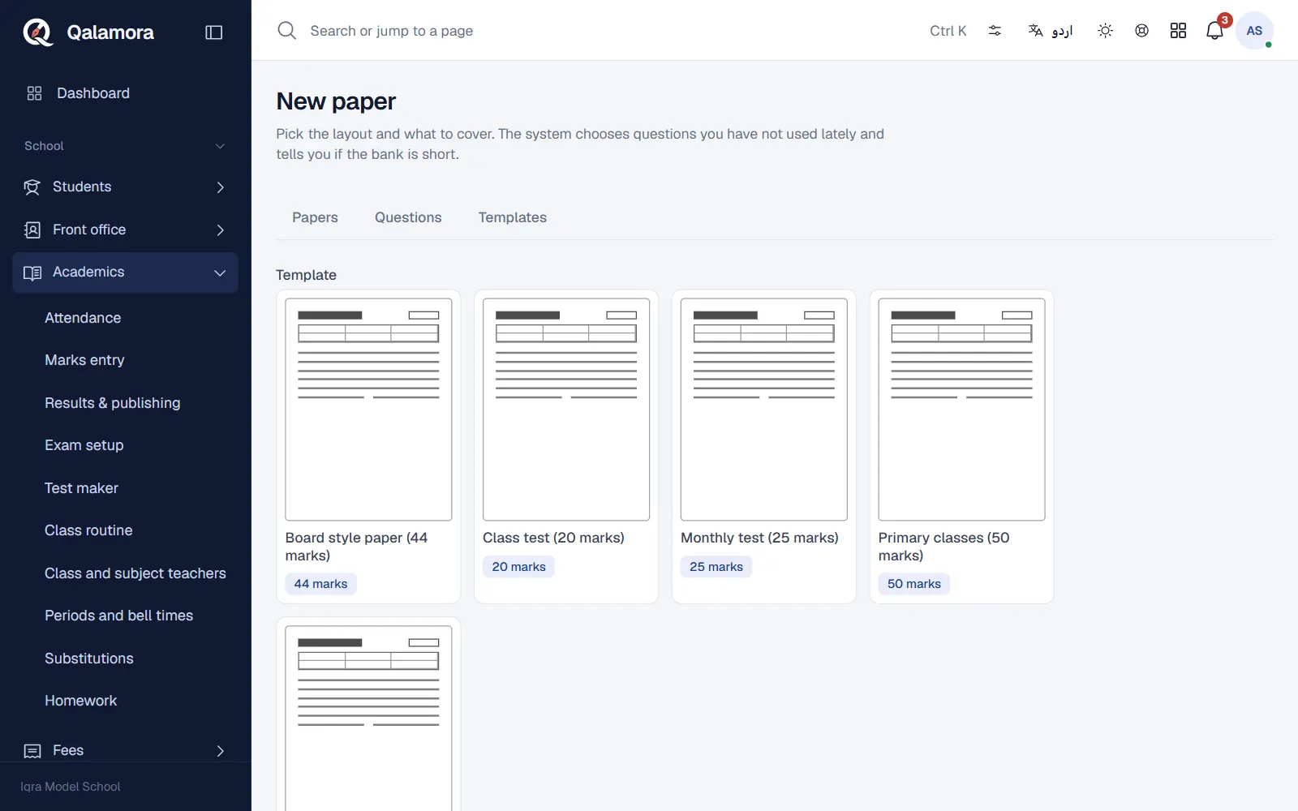This screenshot has height=811, width=1298.
Task: Click Iqra Model School footer label
Action: (x=71, y=787)
